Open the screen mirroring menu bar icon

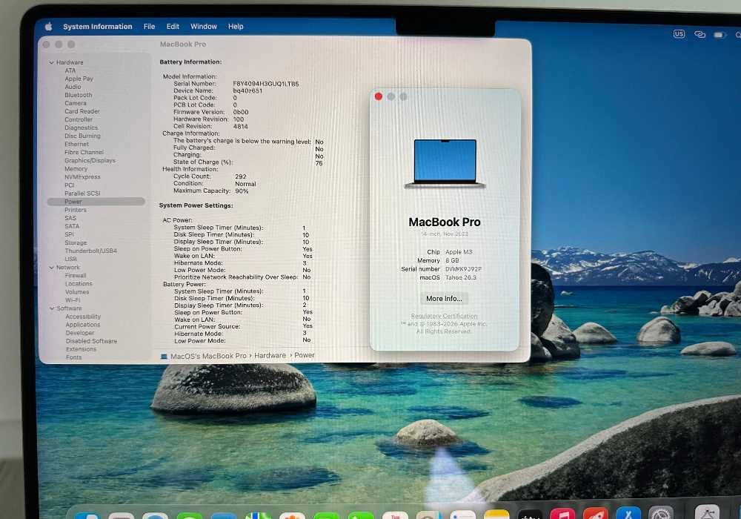click(700, 35)
